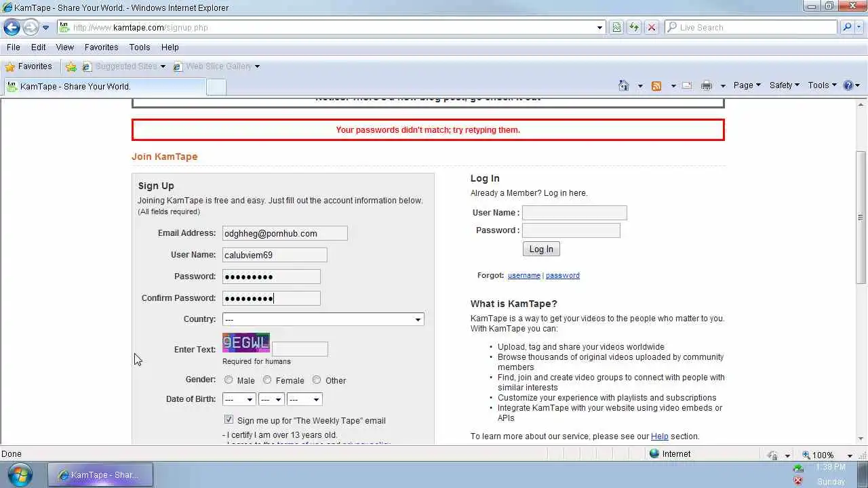Image resolution: width=868 pixels, height=488 pixels.
Task: Open the Safety command bar menu
Action: coord(785,85)
